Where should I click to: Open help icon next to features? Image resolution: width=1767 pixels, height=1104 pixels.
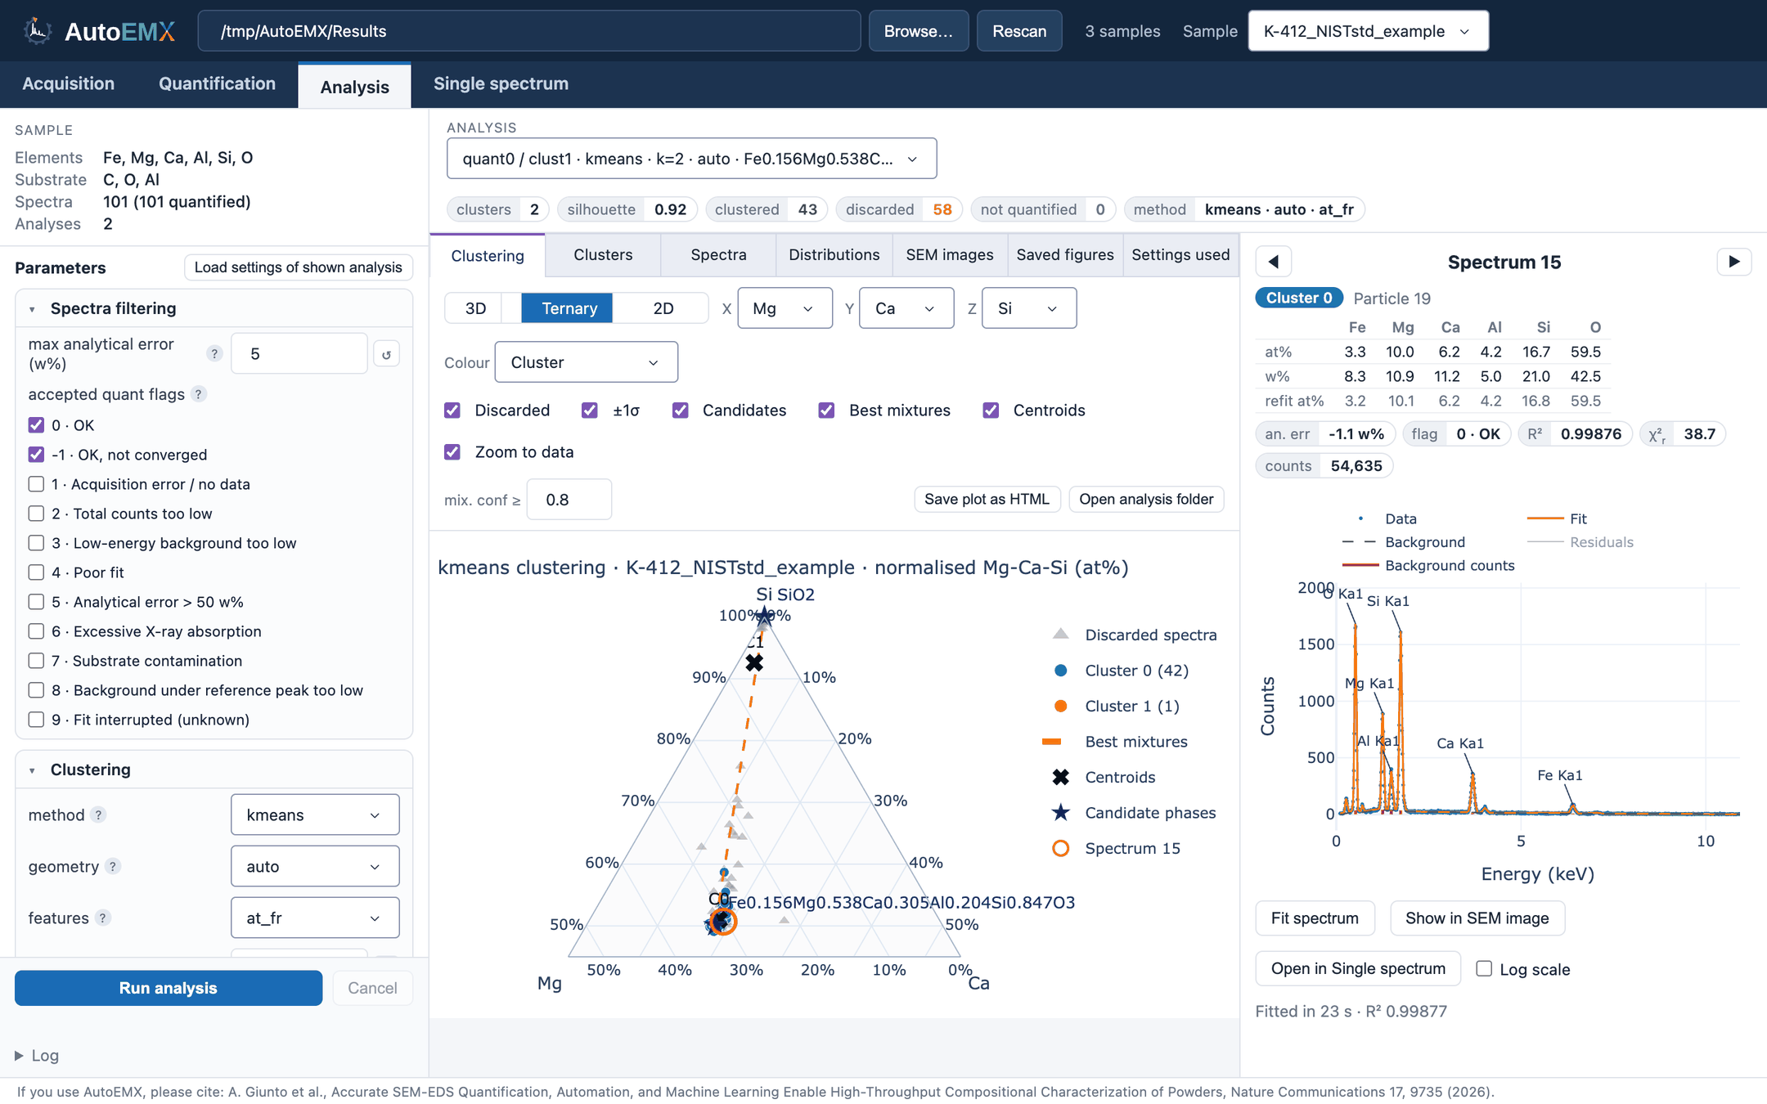pos(102,918)
